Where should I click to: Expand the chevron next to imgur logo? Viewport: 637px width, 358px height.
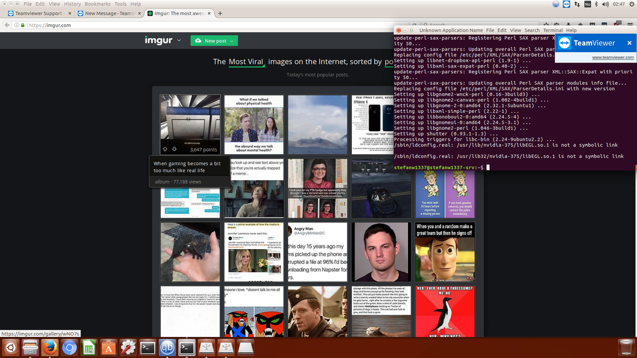click(x=179, y=41)
